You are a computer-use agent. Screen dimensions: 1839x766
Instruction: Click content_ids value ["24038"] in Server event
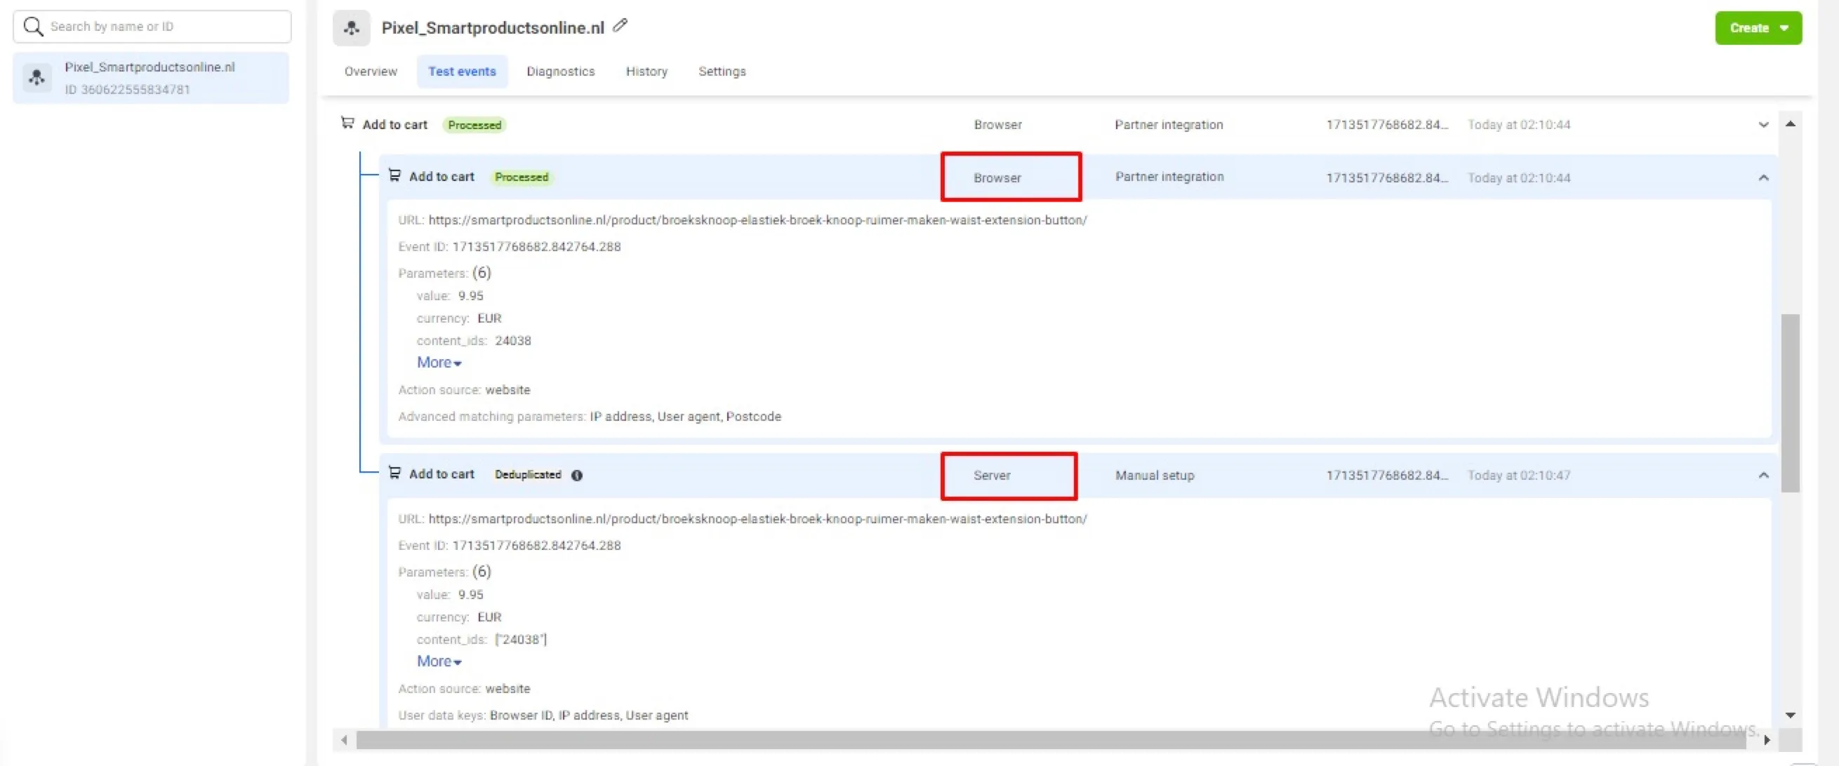(520, 640)
